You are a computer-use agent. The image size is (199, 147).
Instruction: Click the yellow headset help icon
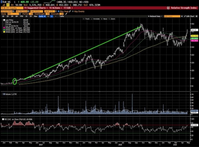point(8,5)
